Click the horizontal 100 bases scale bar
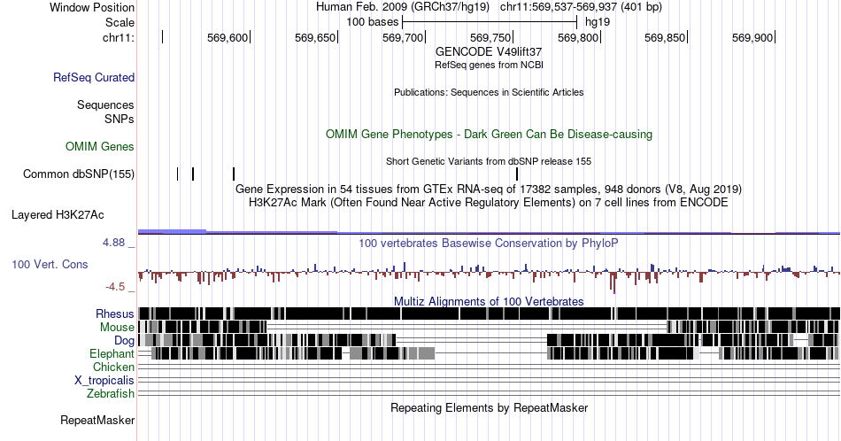This screenshot has width=841, height=441. point(490,22)
